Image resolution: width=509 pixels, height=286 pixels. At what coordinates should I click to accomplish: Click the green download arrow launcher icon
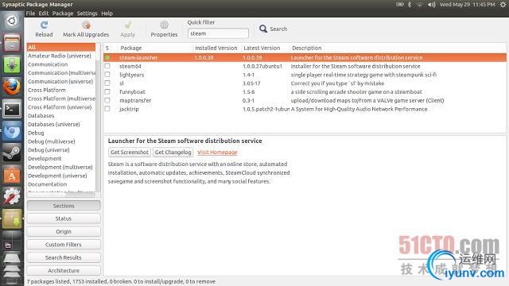point(12,64)
